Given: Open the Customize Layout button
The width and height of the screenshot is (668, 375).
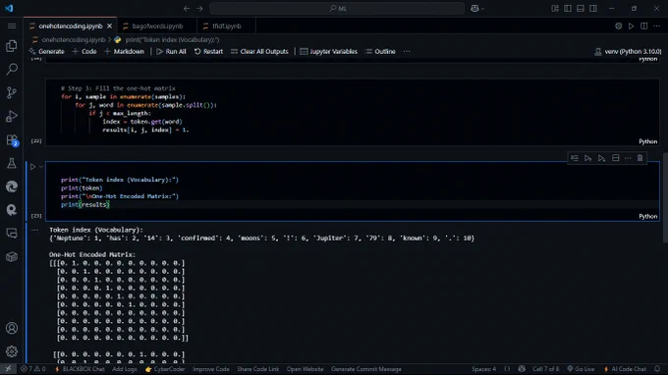Looking at the screenshot, I should [555, 8].
